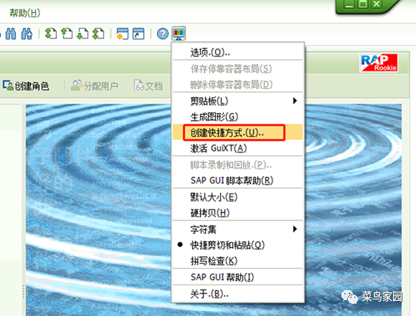Screen dimensions: 416x316
Task: Toggle 快捷剪切和粘贴(Q) option
Action: pyautogui.click(x=237, y=245)
